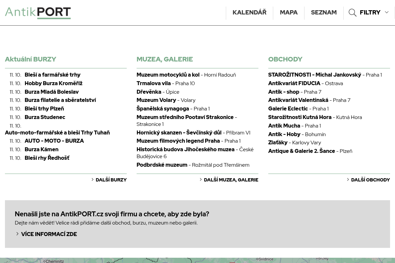The height and width of the screenshot is (263, 395).
Task: Open Burza filatelie a sběratelství
Action: [x=60, y=100]
